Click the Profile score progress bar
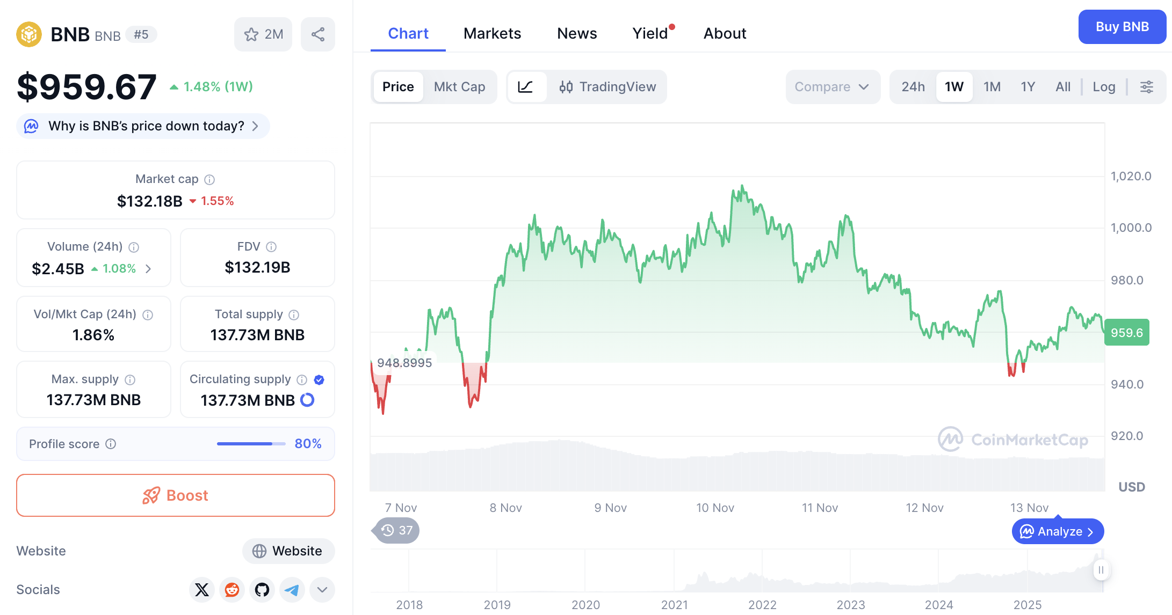The width and height of the screenshot is (1172, 615). [x=250, y=444]
